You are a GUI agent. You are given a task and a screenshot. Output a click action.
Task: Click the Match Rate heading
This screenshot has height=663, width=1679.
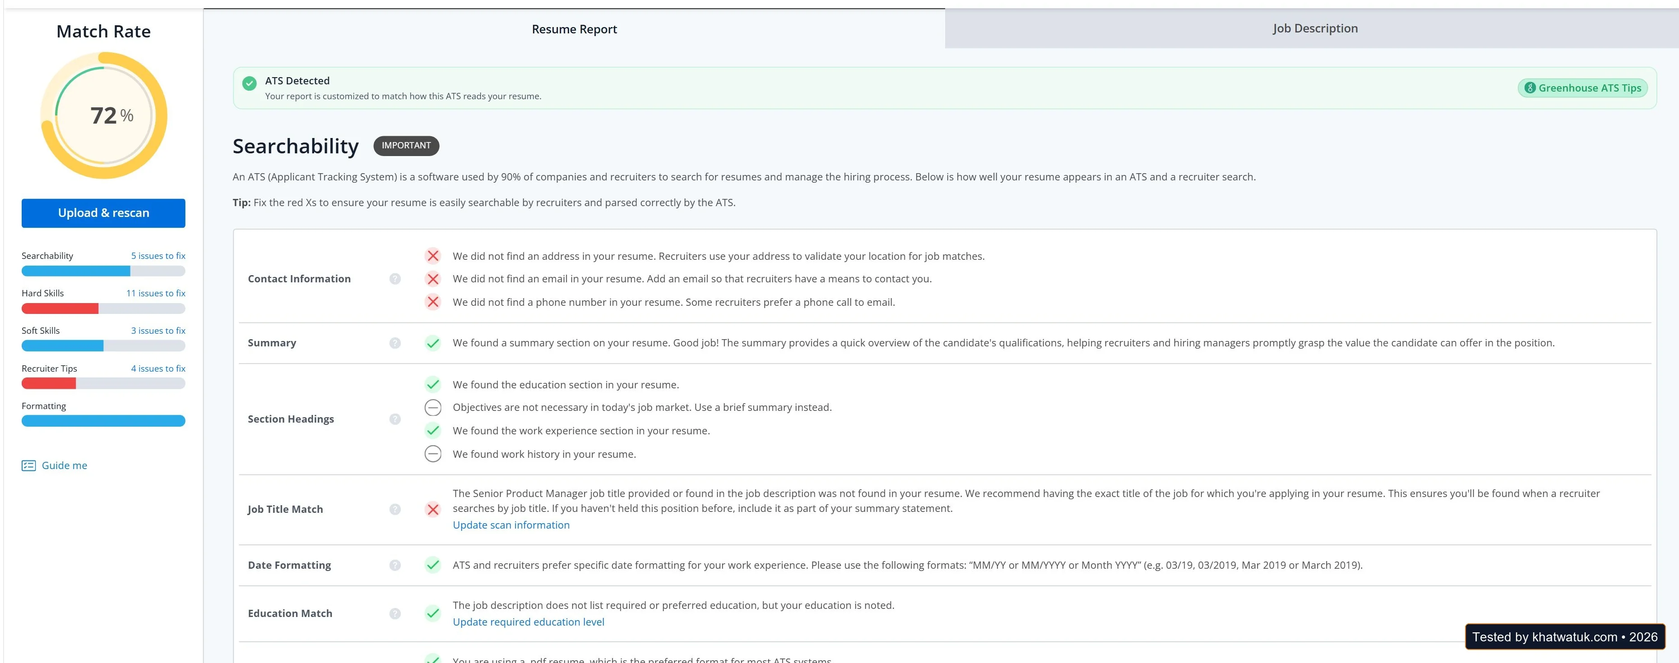(x=104, y=31)
